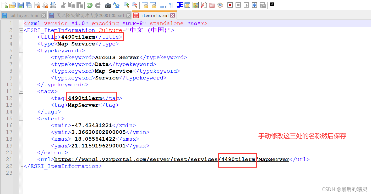
Task: Click line number 21 in margin
Action: coord(9,159)
